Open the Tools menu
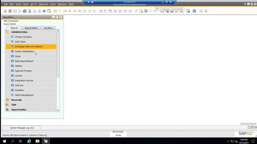The image size is (257, 144). click(x=53, y=4)
